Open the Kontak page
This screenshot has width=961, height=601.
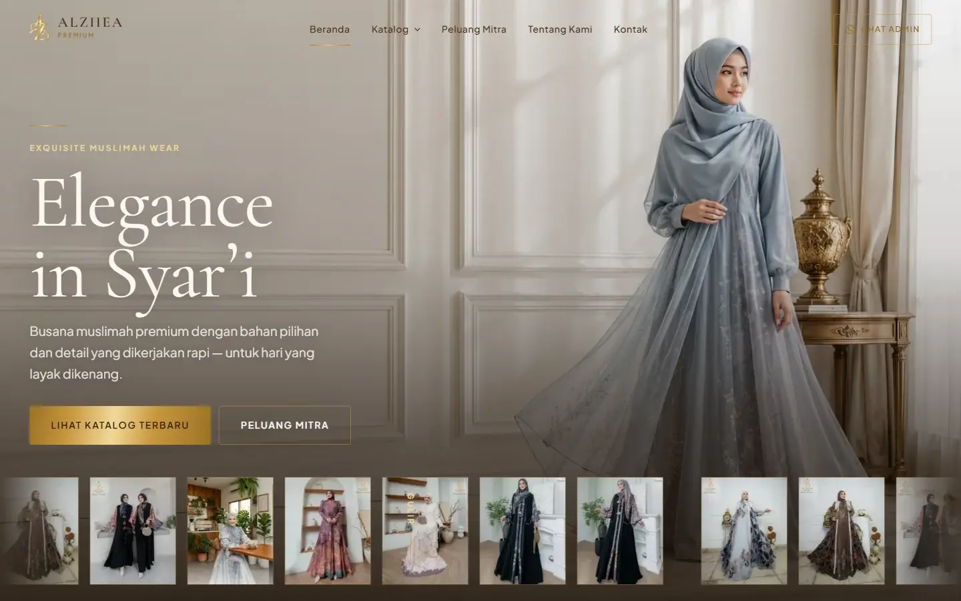coord(631,29)
